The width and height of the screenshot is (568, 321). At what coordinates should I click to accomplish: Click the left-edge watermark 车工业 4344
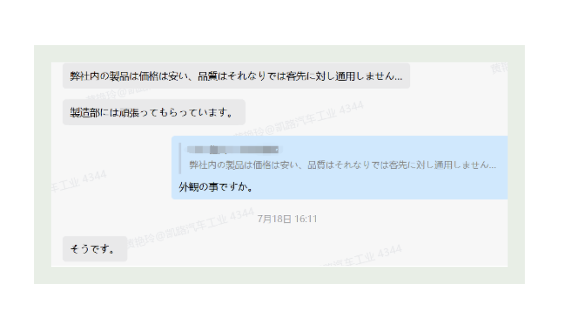pos(79,180)
